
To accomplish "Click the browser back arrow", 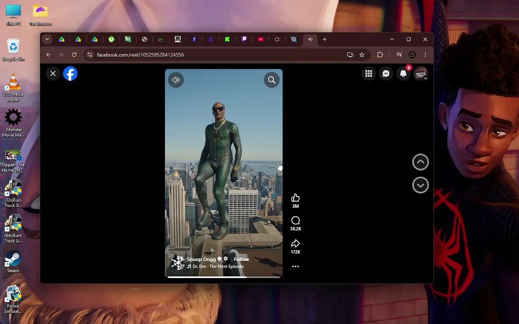I will pyautogui.click(x=48, y=54).
